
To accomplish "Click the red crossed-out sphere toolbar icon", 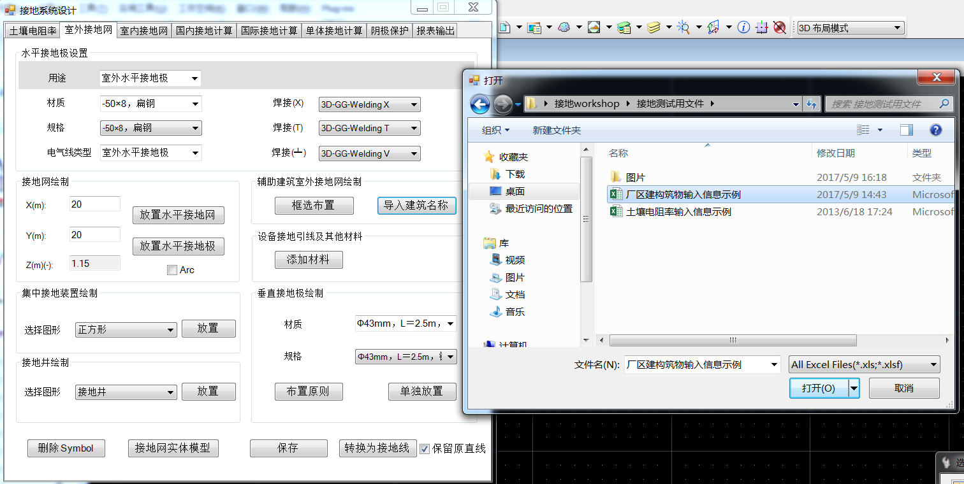I will tap(779, 27).
